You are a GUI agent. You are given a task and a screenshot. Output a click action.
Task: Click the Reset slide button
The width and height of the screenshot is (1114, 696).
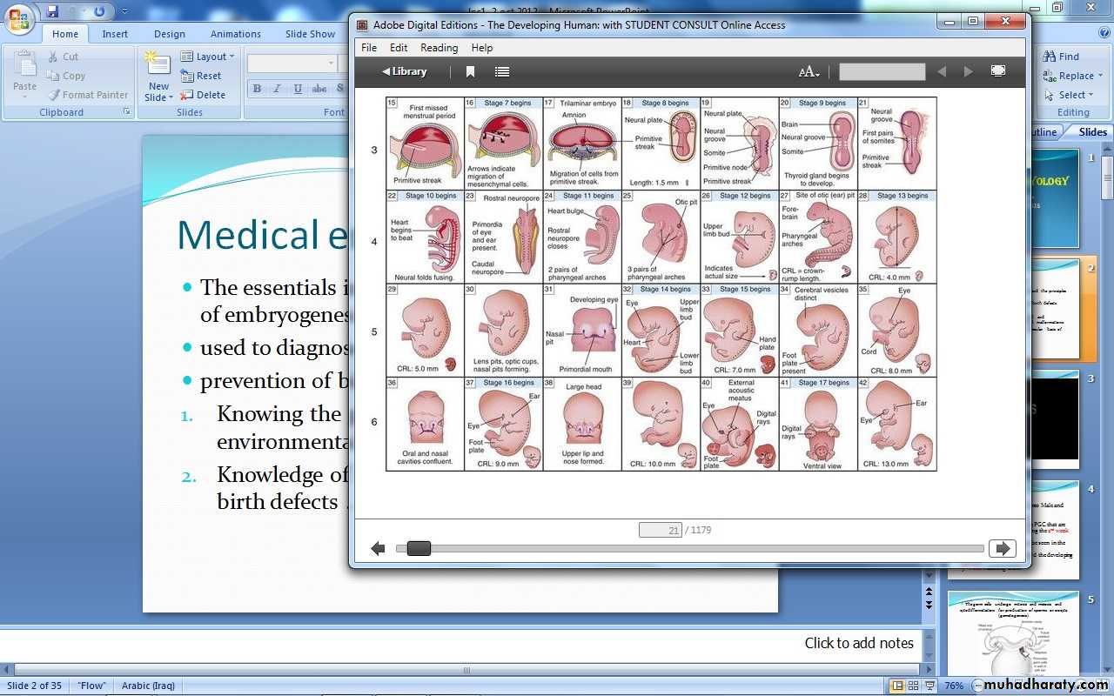(201, 76)
